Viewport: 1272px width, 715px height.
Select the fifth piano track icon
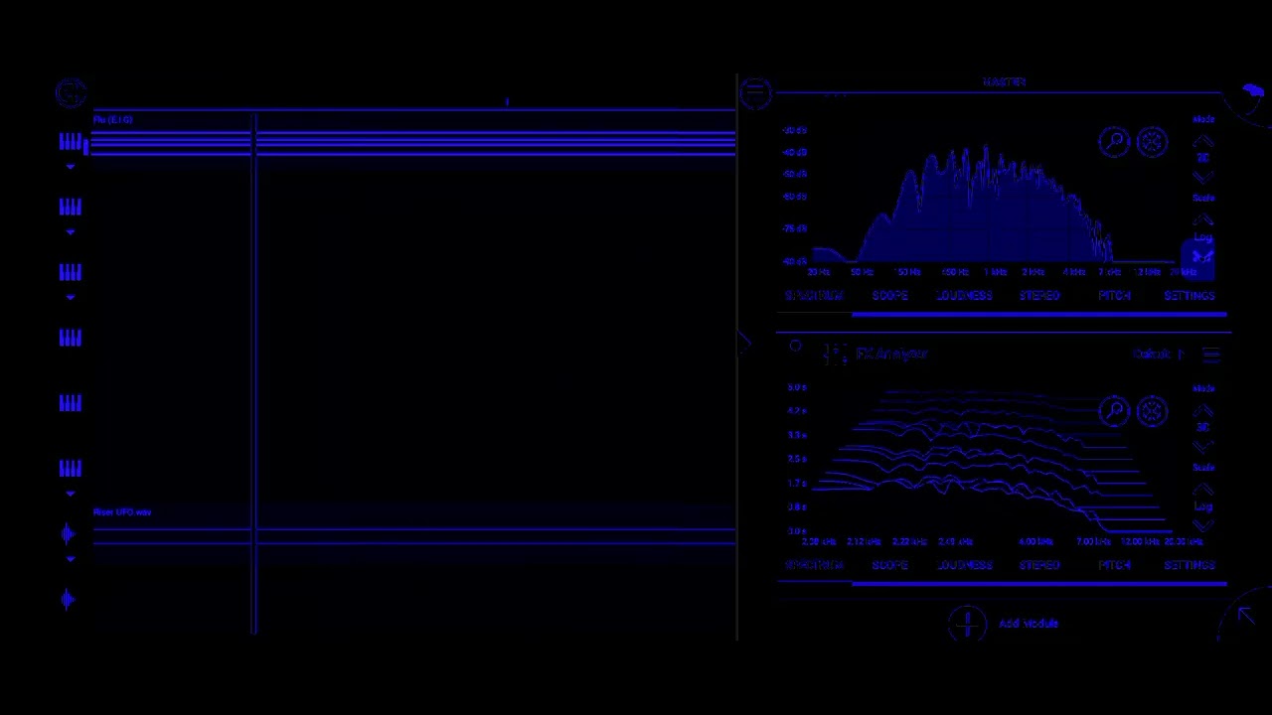[x=70, y=403]
